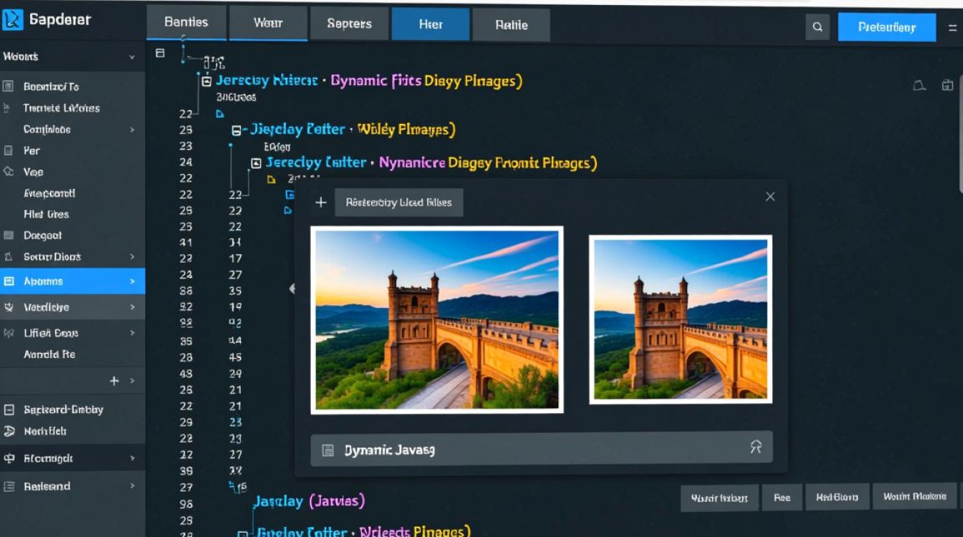Click the plus icon in the popup header
The height and width of the screenshot is (537, 963).
pos(321,203)
